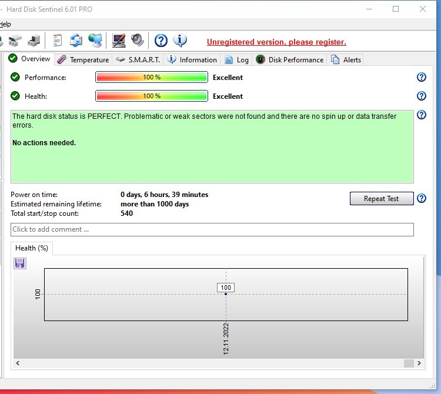This screenshot has width=441, height=394.
Task: Click the speaker sound toolbar icon
Action: (x=138, y=40)
